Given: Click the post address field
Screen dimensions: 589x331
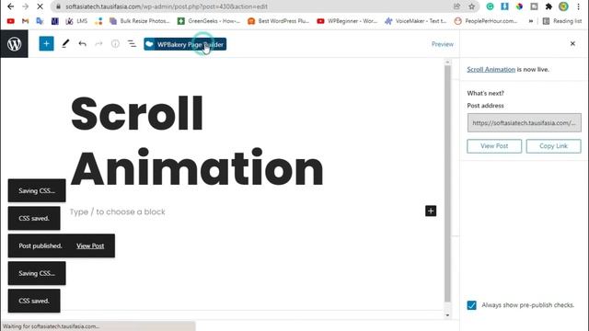Looking at the screenshot, I should tap(524, 122).
